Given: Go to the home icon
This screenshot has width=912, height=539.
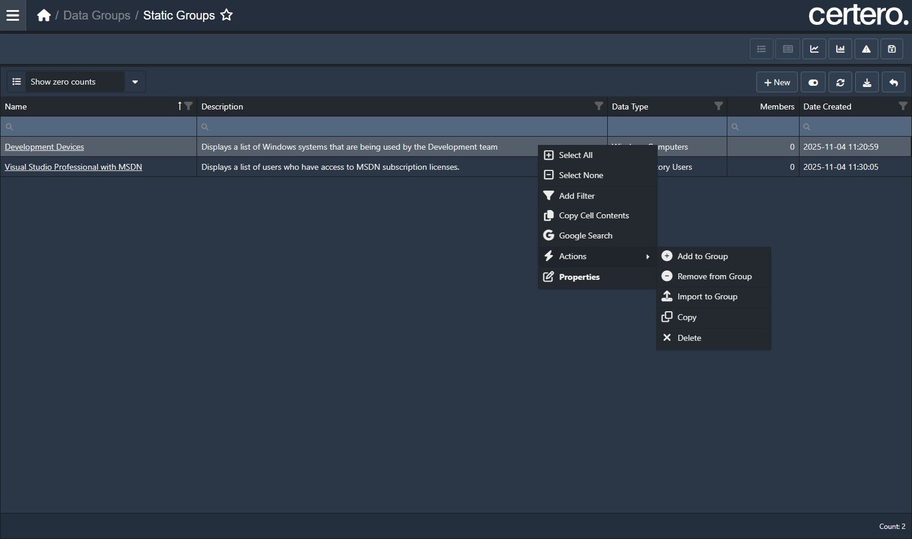Looking at the screenshot, I should click(44, 15).
